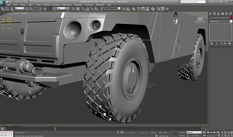Toggle Spinner Snap
This screenshot has height=137, width=233.
96,9
